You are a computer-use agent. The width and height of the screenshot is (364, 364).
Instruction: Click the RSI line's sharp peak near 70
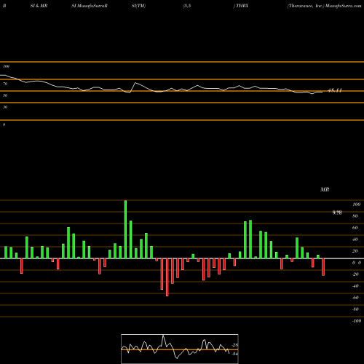135,83
